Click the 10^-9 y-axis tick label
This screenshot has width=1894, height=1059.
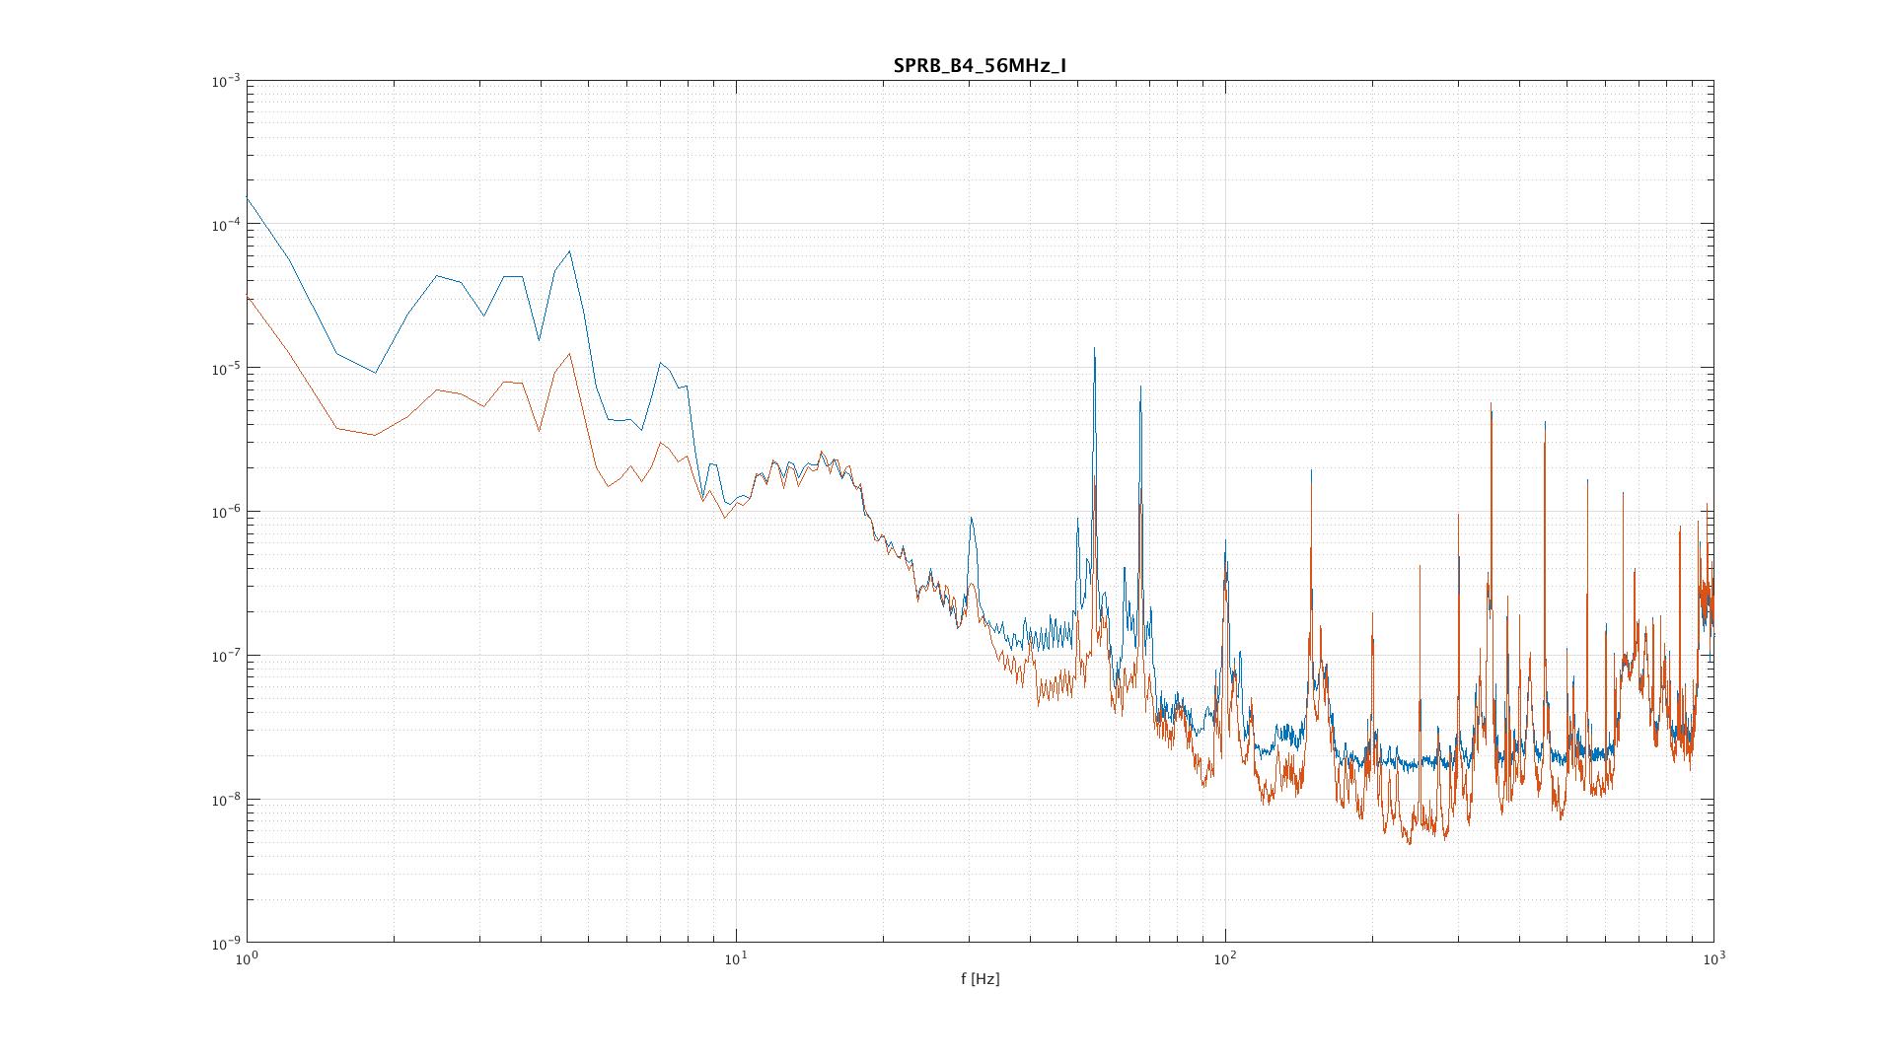tap(226, 943)
